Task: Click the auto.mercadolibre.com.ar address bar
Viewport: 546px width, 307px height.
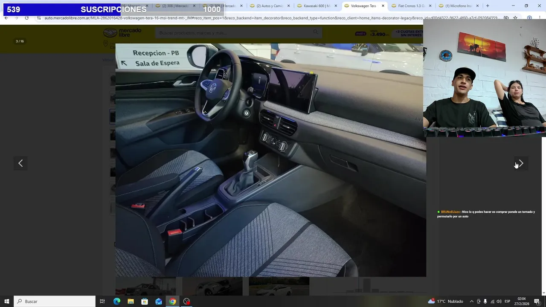Action: [x=271, y=18]
